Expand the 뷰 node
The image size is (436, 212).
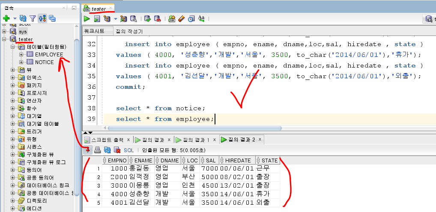click(x=12, y=70)
